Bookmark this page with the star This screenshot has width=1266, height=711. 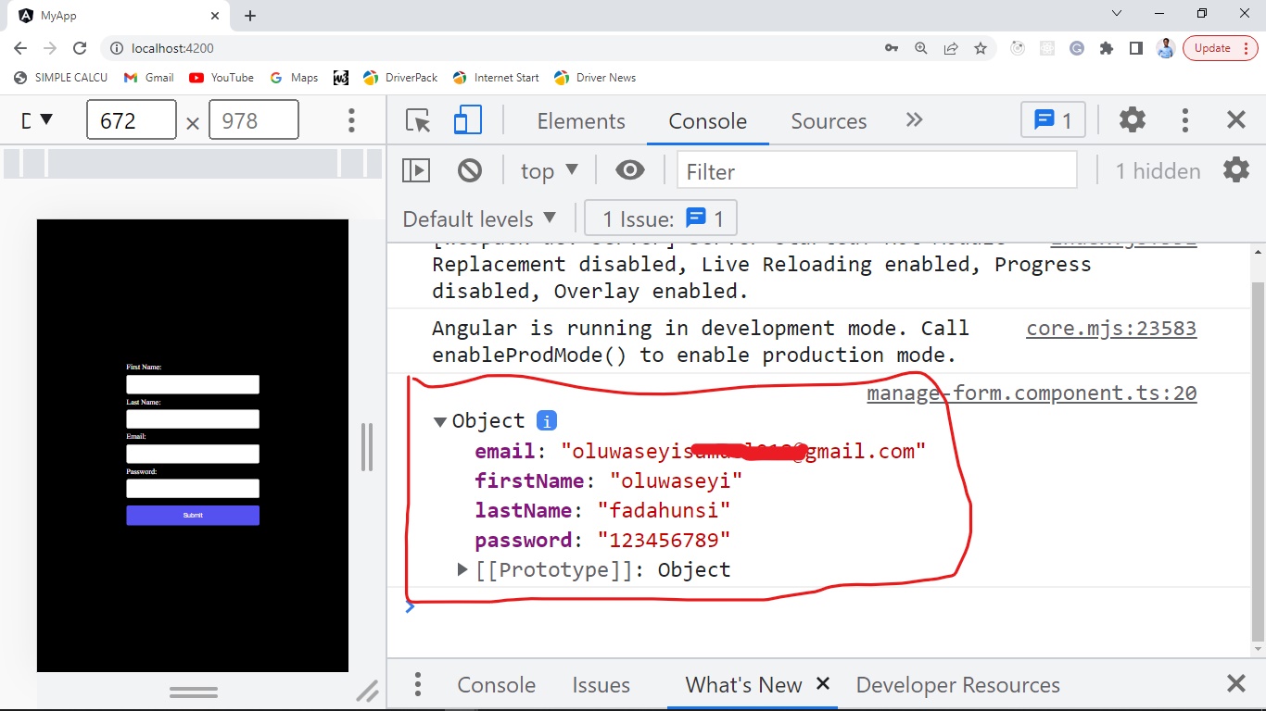981,48
